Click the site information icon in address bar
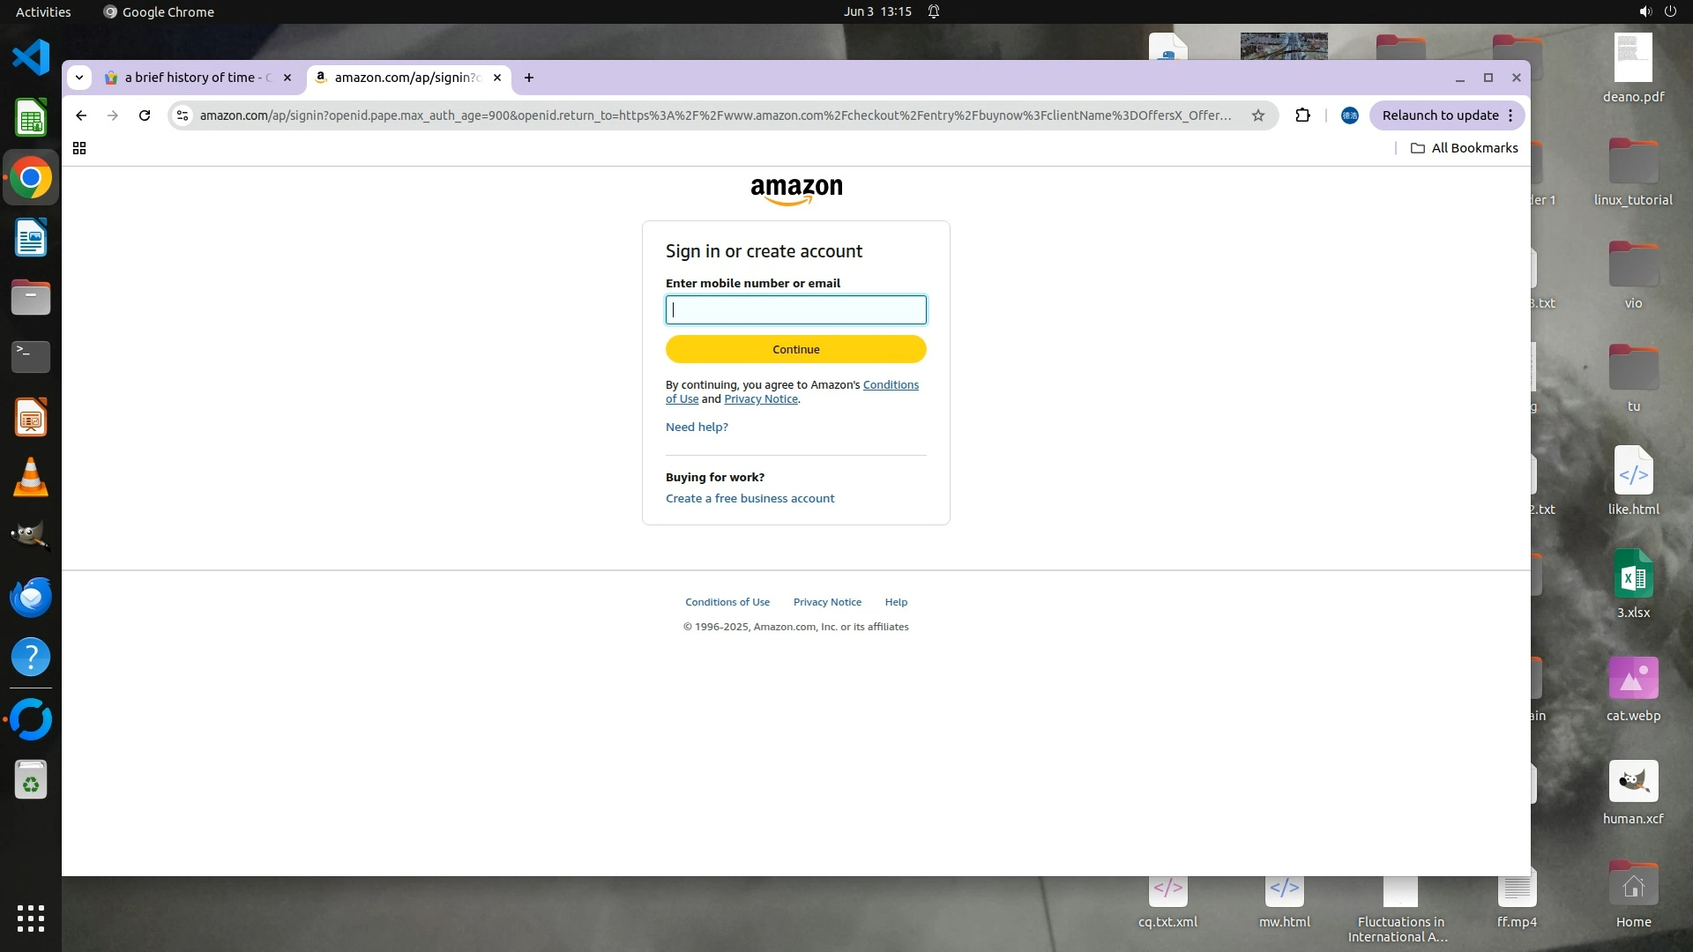 click(x=182, y=115)
